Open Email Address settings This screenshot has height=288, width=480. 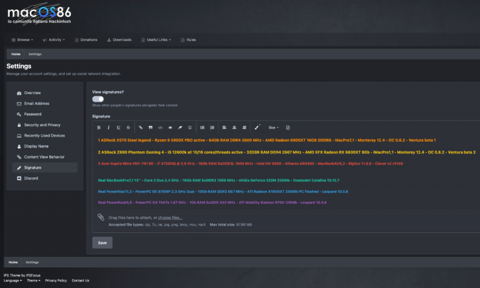point(44,103)
